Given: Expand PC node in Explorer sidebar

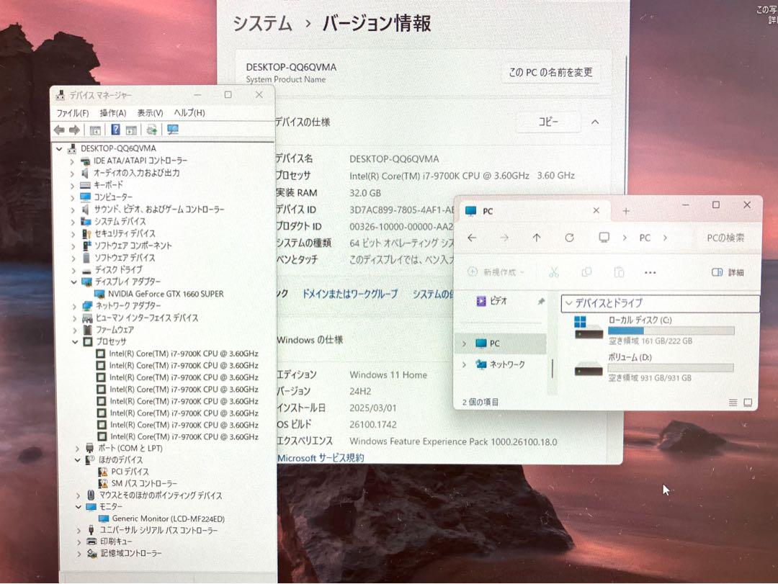Looking at the screenshot, I should point(464,343).
